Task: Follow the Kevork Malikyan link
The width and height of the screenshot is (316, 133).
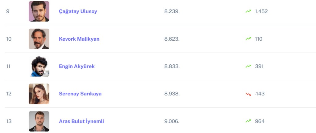Action: coord(79,39)
